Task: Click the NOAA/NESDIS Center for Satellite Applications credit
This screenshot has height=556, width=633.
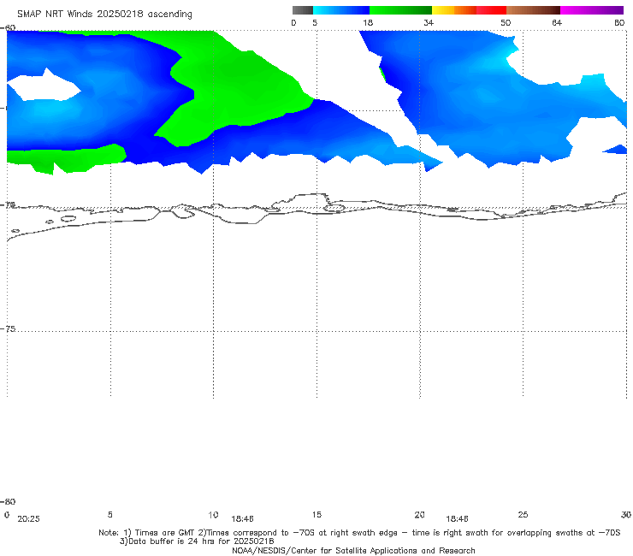Action: pyautogui.click(x=353, y=550)
